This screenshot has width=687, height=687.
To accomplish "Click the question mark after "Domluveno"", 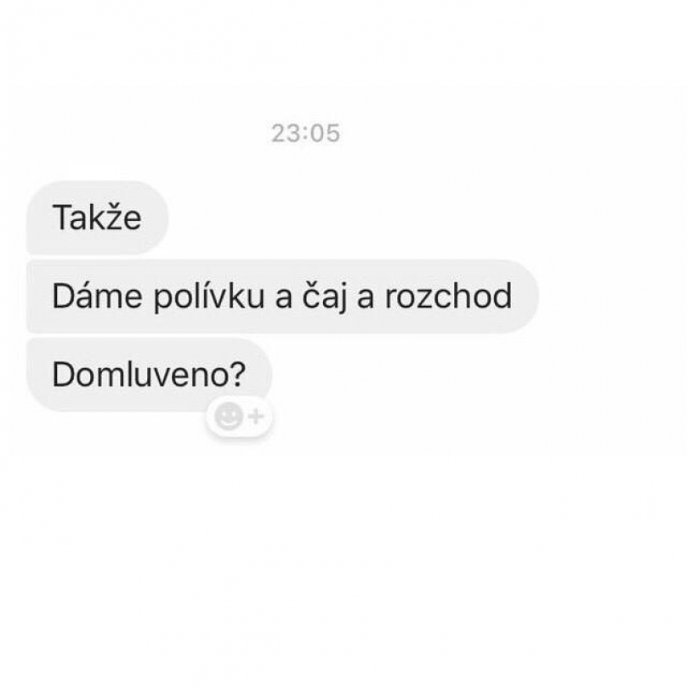I will coord(238,374).
